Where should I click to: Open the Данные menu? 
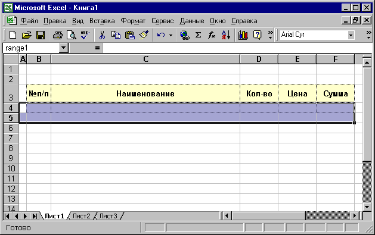(192, 21)
